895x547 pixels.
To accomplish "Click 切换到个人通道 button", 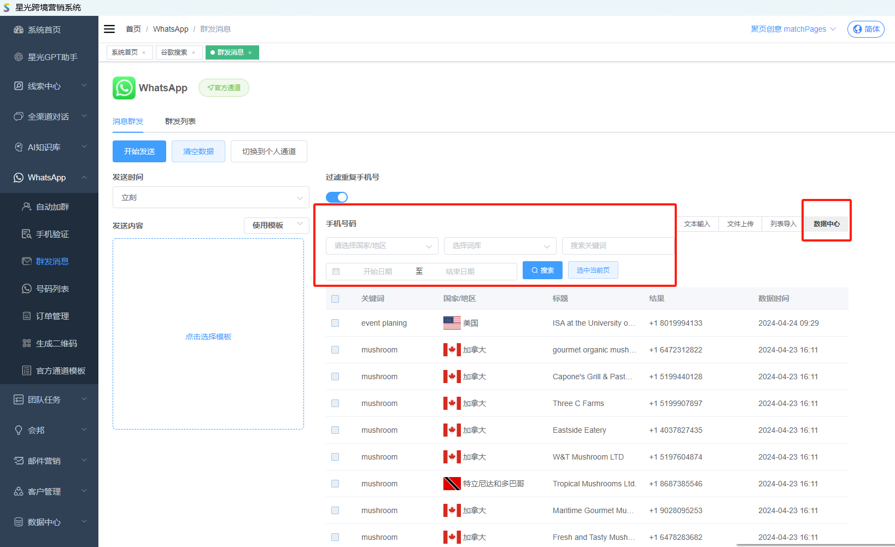I will pos(269,151).
